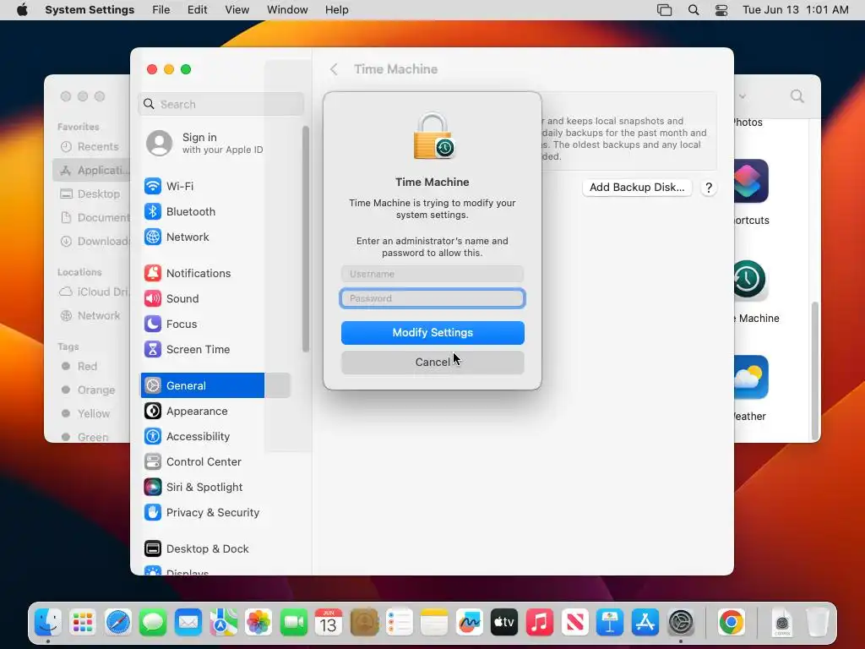Open the Help menu
865x649 pixels.
[336, 10]
